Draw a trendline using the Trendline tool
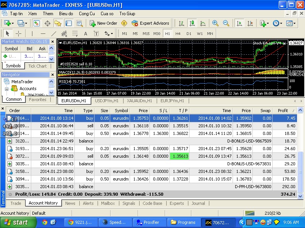 coord(53,33)
